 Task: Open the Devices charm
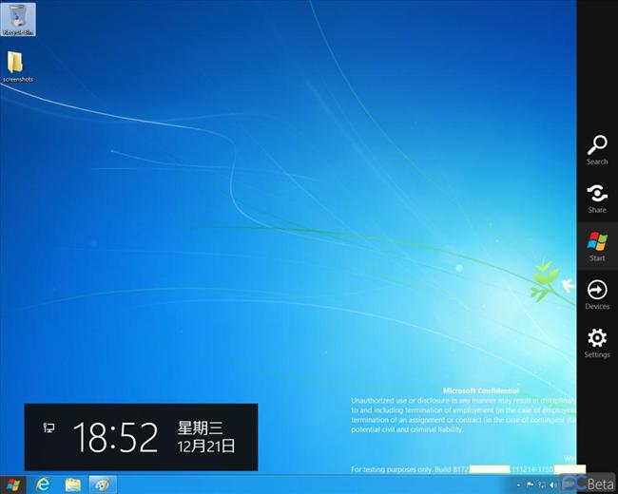(597, 294)
